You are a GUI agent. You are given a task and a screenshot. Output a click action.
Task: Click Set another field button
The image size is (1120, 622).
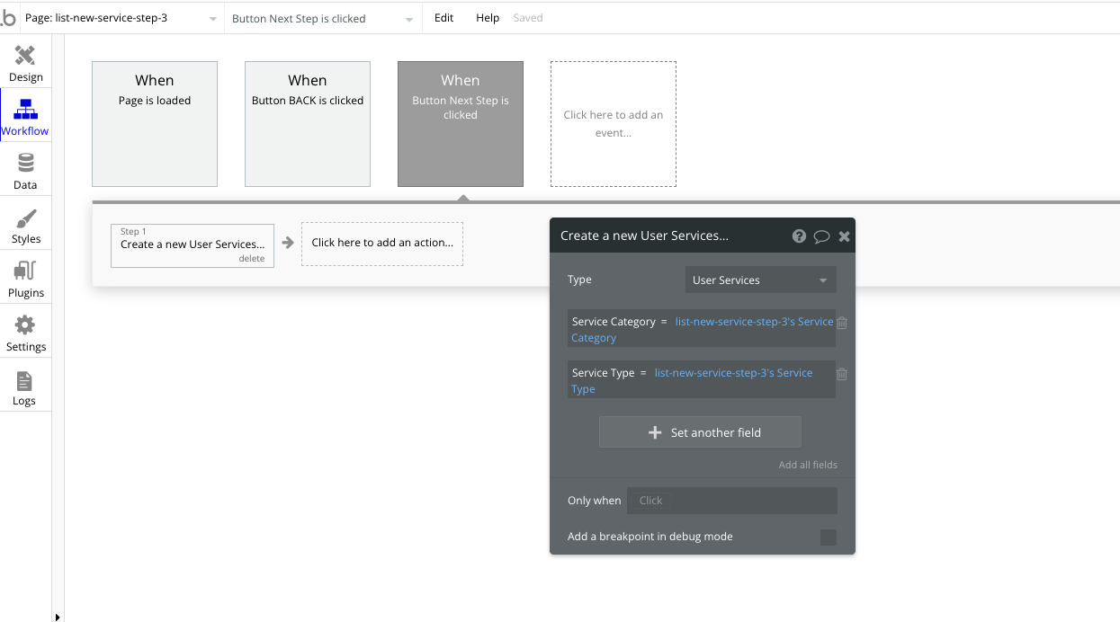click(x=700, y=432)
